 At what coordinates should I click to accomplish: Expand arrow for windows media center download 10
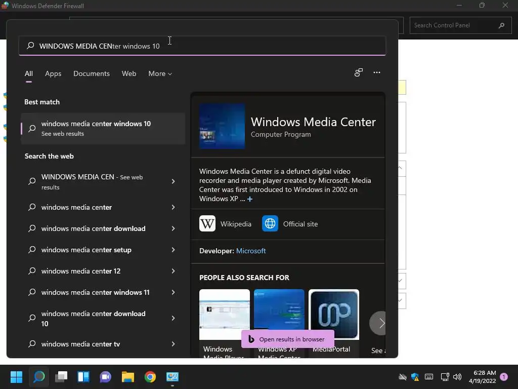(x=173, y=318)
